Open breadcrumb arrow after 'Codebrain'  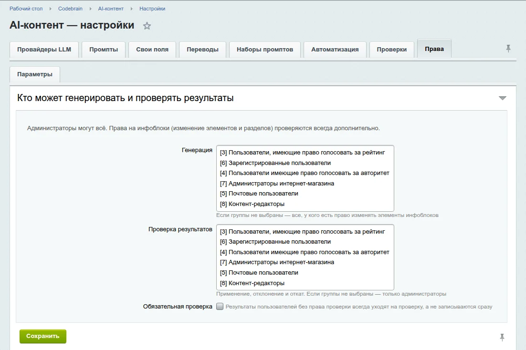coord(90,9)
